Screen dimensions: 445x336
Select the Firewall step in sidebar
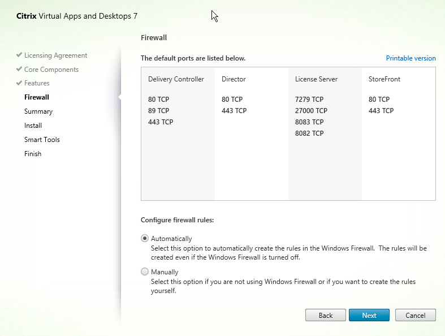(x=37, y=97)
